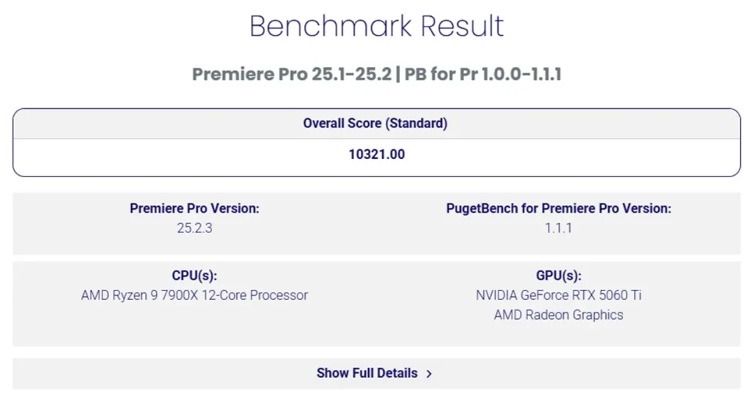This screenshot has width=754, height=403.
Task: Select the 25.2.3 version number
Action: click(194, 228)
